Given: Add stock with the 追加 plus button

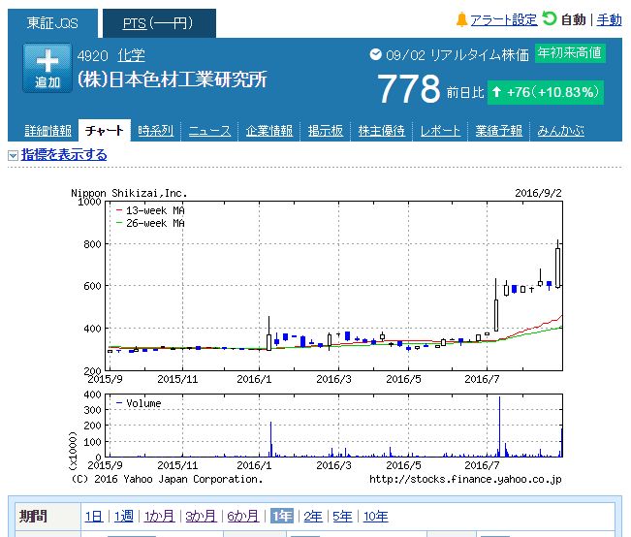Looking at the screenshot, I should point(47,68).
